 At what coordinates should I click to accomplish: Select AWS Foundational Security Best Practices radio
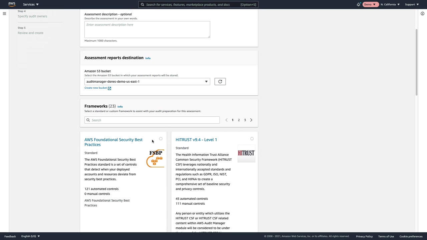161,139
